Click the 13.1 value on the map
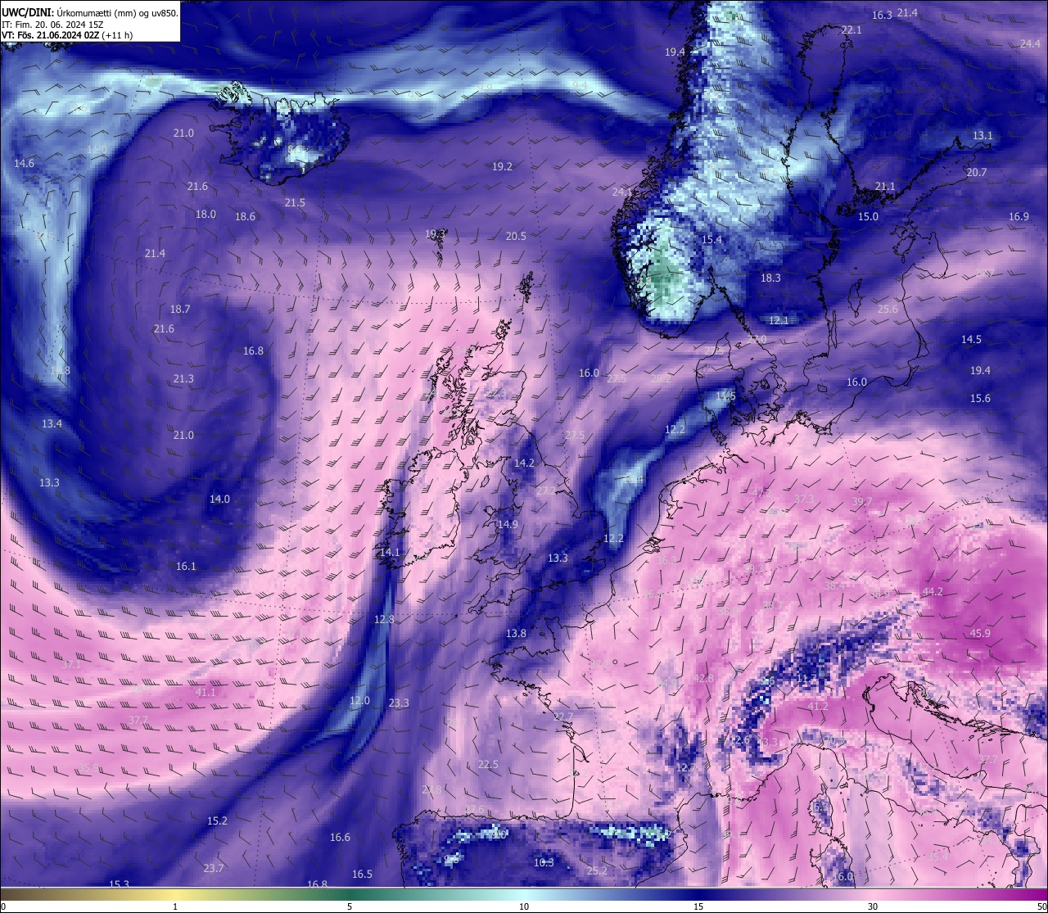Viewport: 1048px width, 913px height. pyautogui.click(x=982, y=135)
